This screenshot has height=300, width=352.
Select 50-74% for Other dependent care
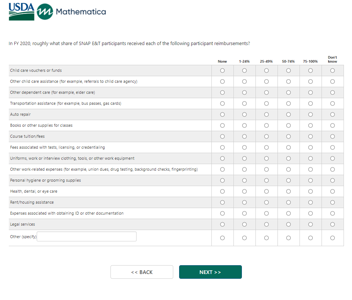pos(289,93)
